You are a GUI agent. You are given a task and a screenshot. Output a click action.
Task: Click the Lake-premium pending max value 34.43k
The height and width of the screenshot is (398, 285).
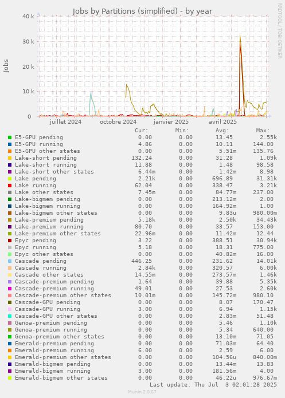[267, 220]
